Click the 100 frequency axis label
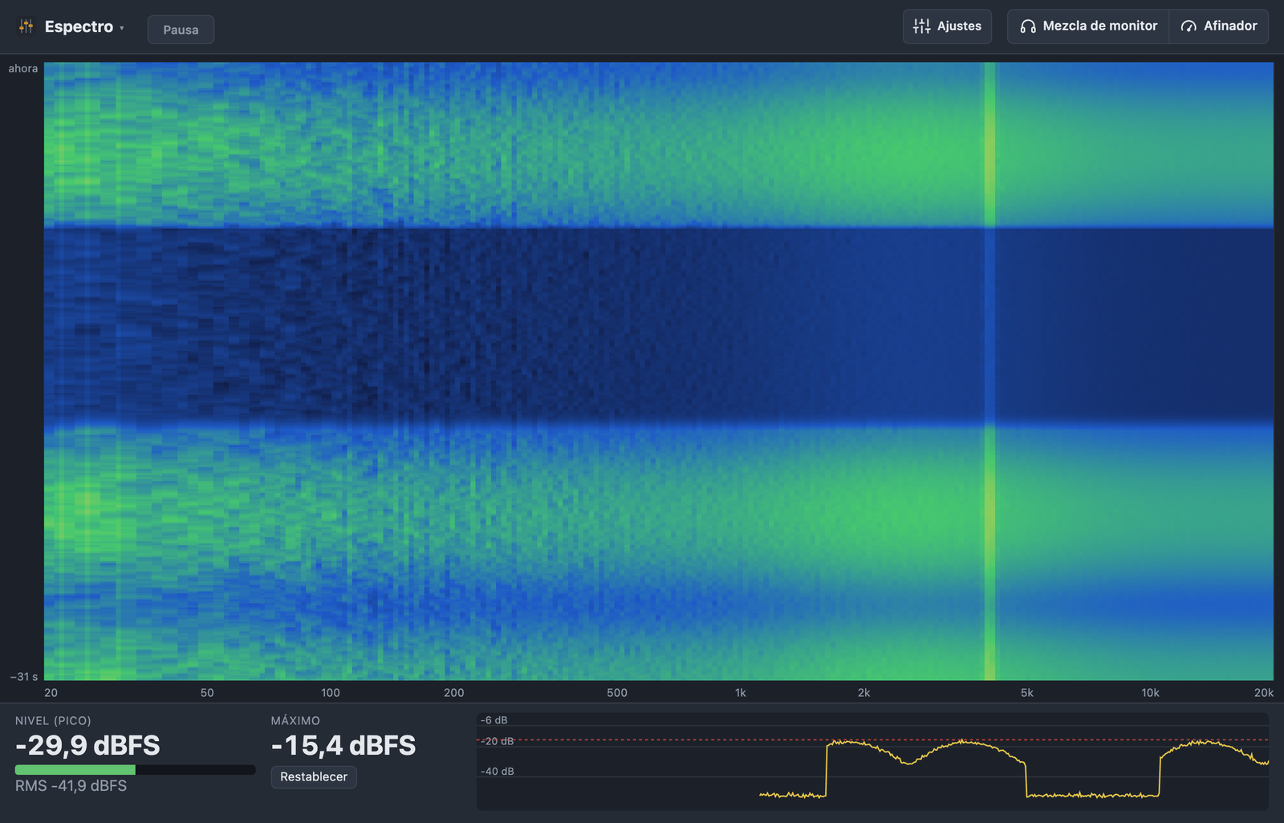Screen dimensions: 1284x823 pyautogui.click(x=330, y=693)
